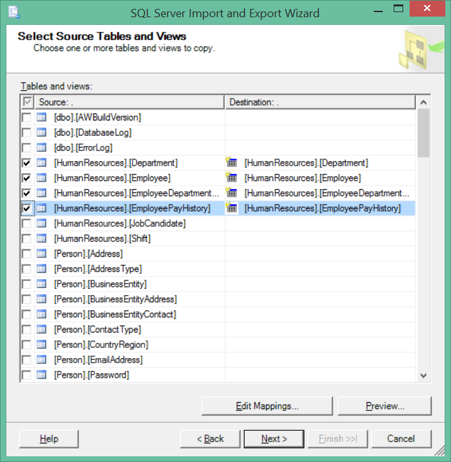Click table icon for [dbo].[ErrorLog]
Image resolution: width=451 pixels, height=462 pixels.
click(x=41, y=148)
